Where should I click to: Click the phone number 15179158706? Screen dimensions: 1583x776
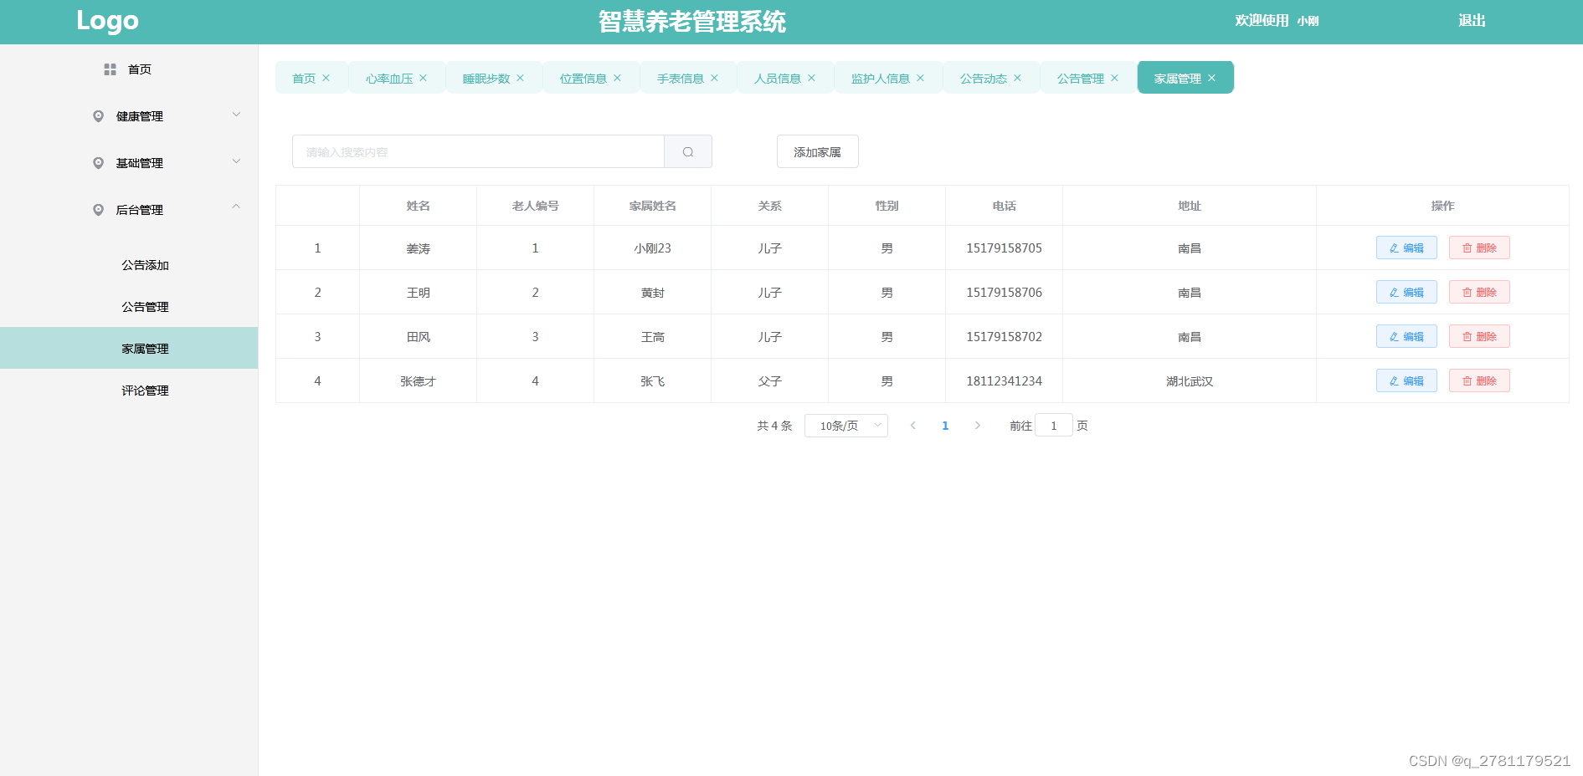1004,293
